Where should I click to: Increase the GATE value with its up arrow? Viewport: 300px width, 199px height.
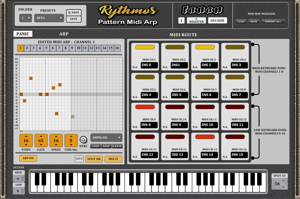click(41, 136)
